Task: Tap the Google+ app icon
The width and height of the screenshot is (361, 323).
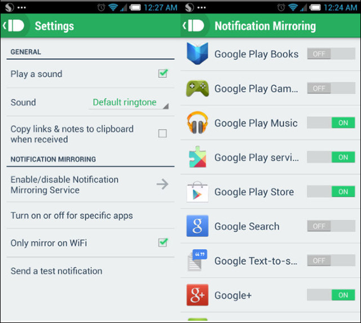Action: coord(197,295)
